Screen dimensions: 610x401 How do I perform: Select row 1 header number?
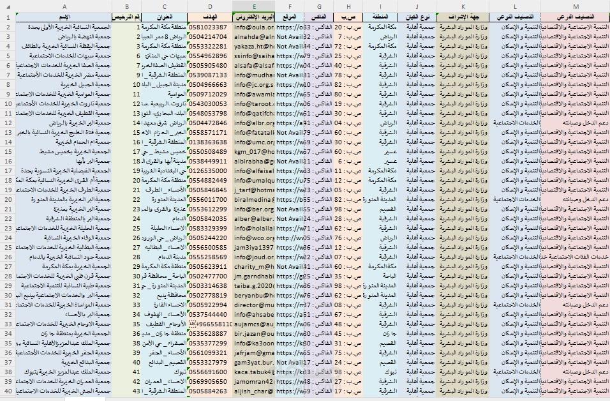click(8, 17)
